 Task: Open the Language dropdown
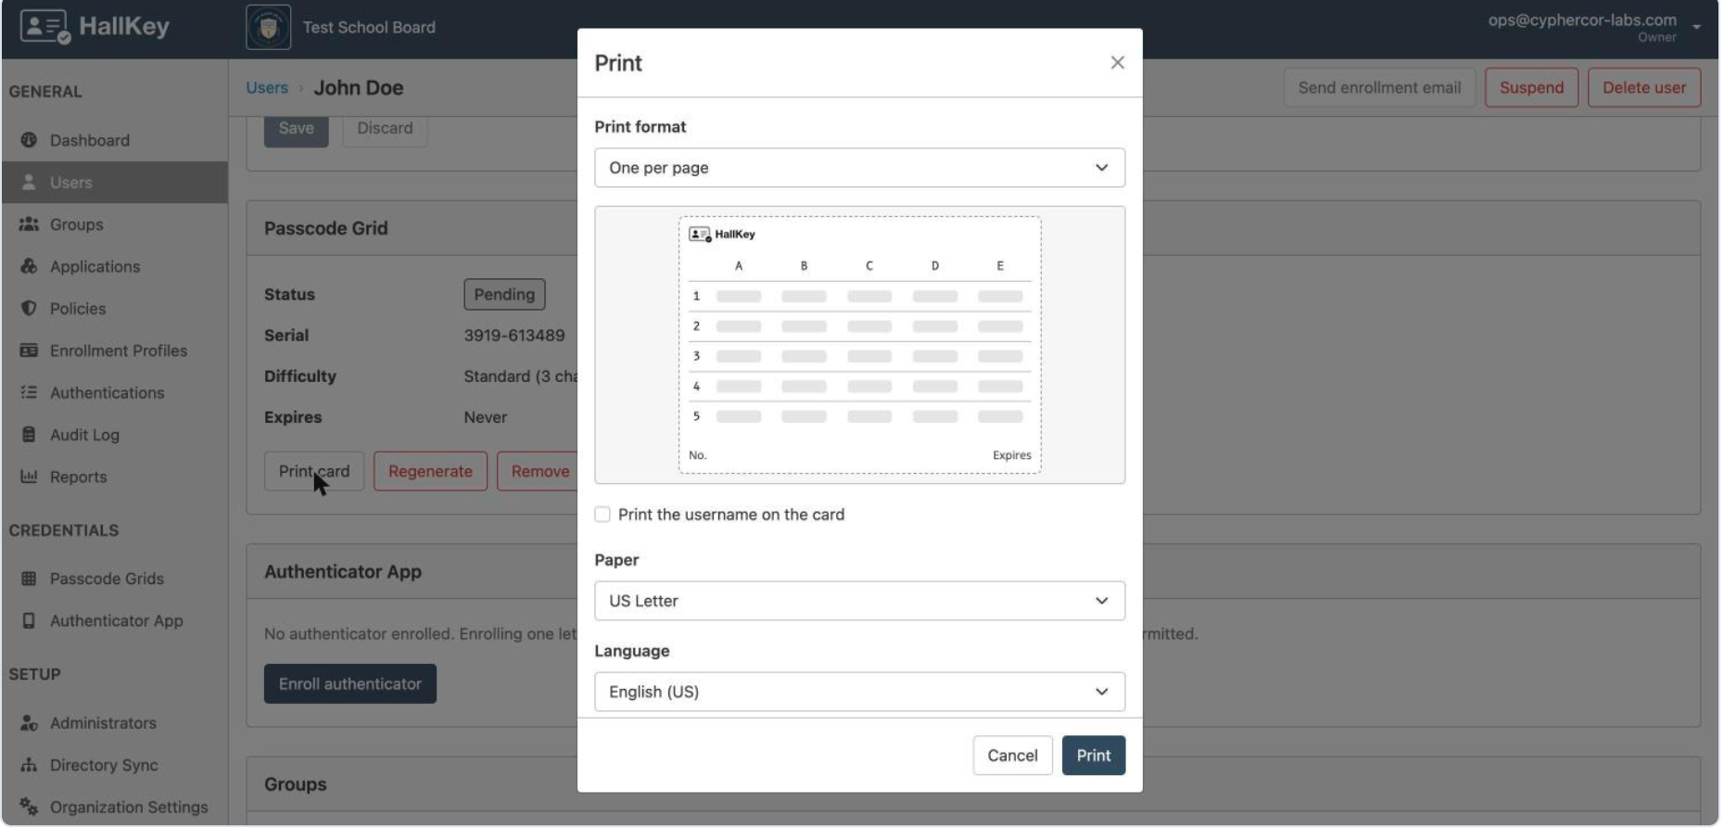[860, 692]
